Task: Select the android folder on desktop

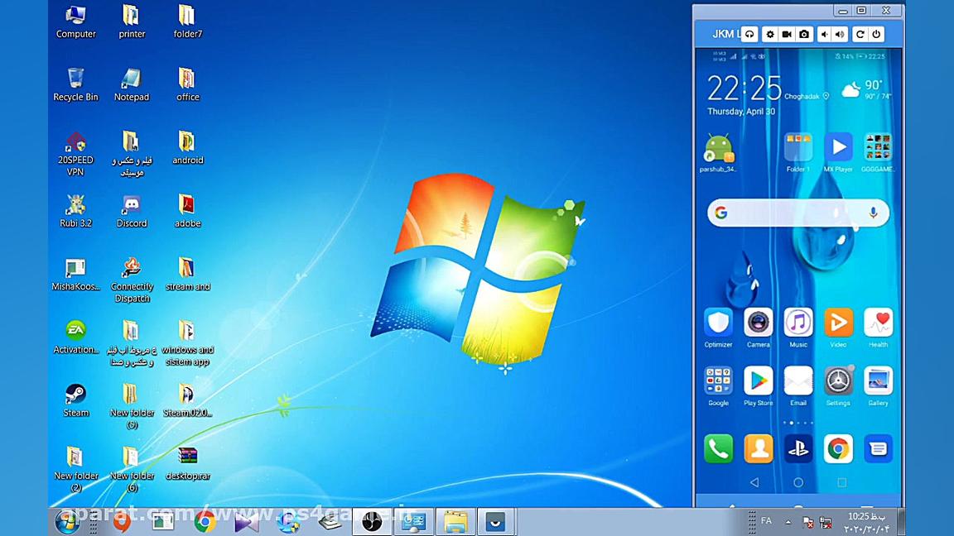Action: click(x=187, y=148)
